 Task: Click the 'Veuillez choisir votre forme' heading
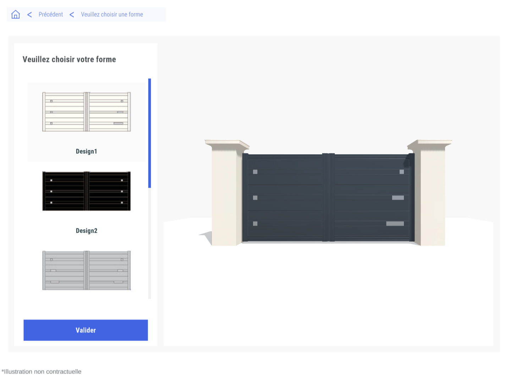point(69,60)
